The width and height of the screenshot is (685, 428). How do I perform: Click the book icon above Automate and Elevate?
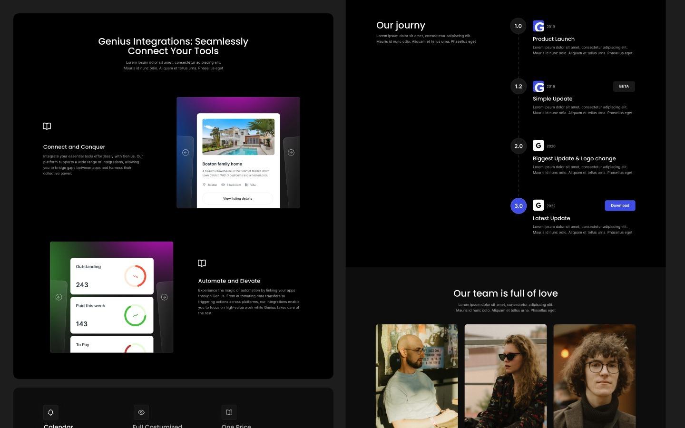coord(202,263)
